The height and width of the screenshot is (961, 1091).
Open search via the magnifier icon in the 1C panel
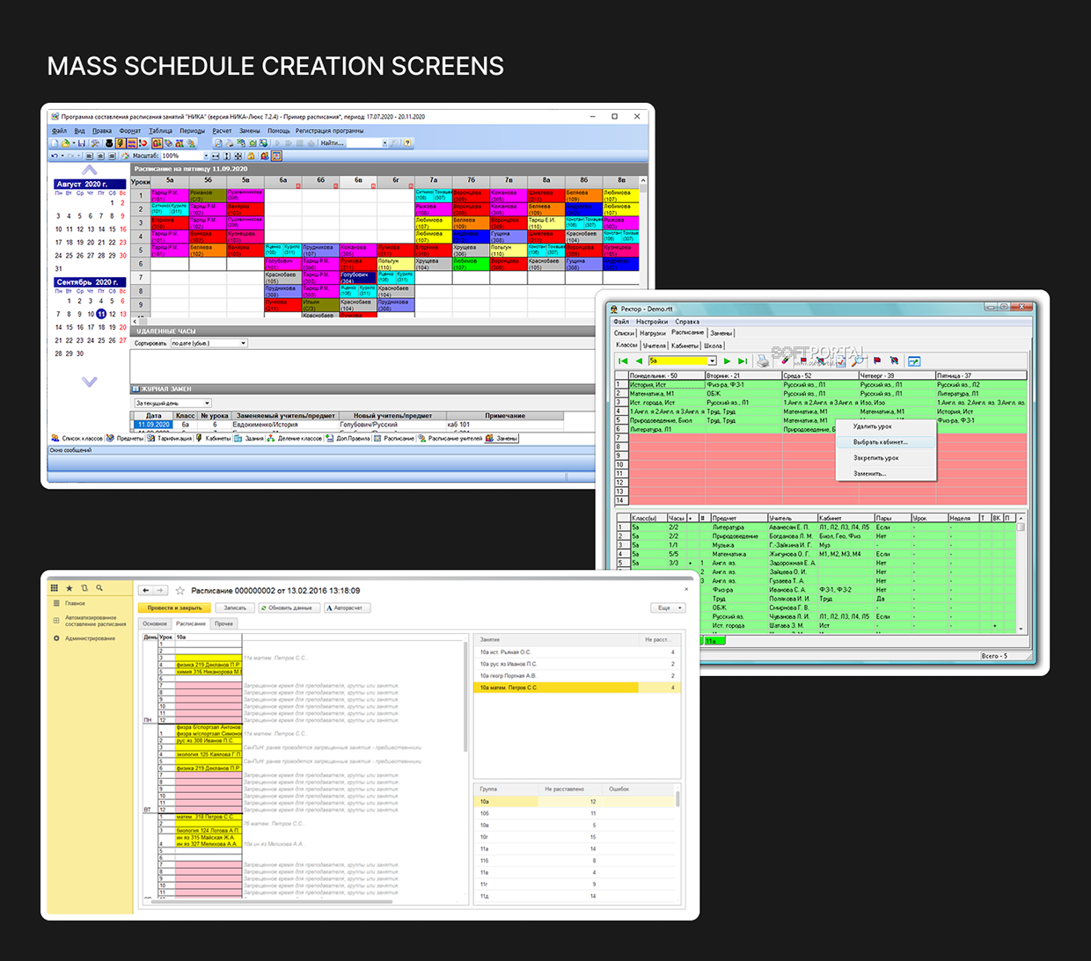(x=100, y=587)
